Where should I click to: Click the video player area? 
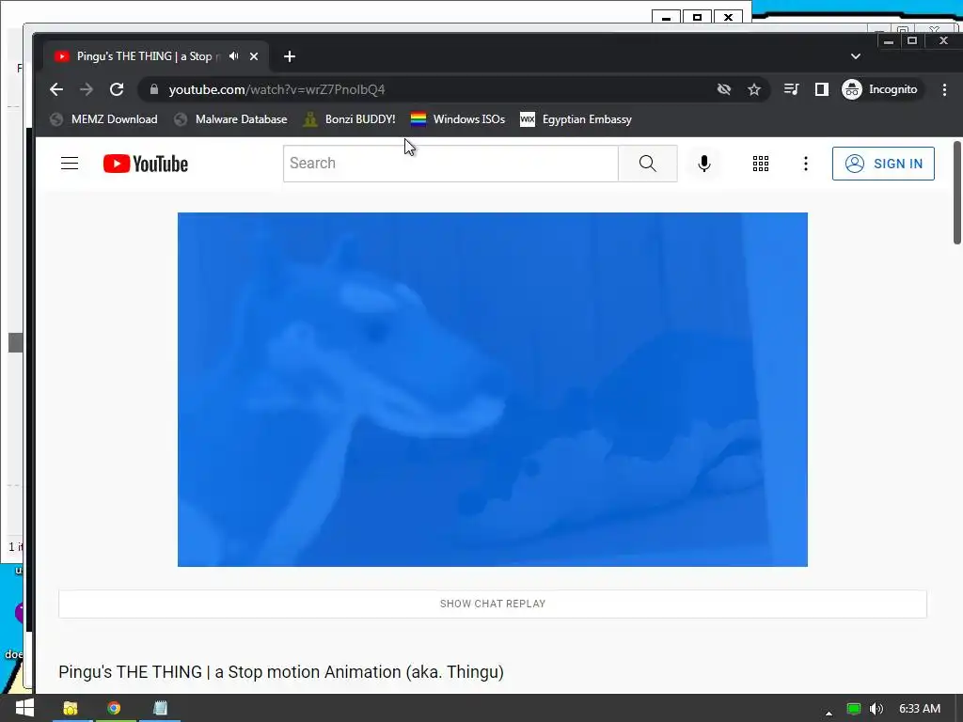[x=493, y=389]
